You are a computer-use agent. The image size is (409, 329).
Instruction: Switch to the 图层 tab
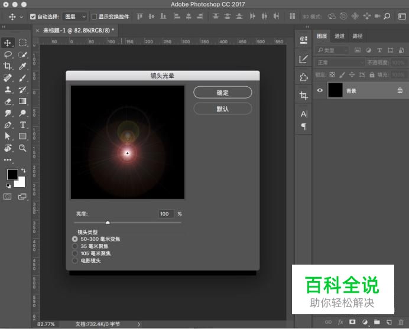coord(322,36)
